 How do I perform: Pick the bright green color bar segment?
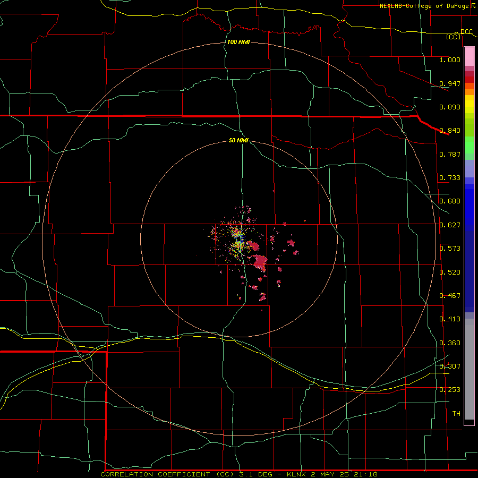click(469, 145)
